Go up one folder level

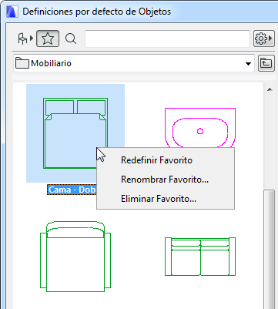click(266, 63)
